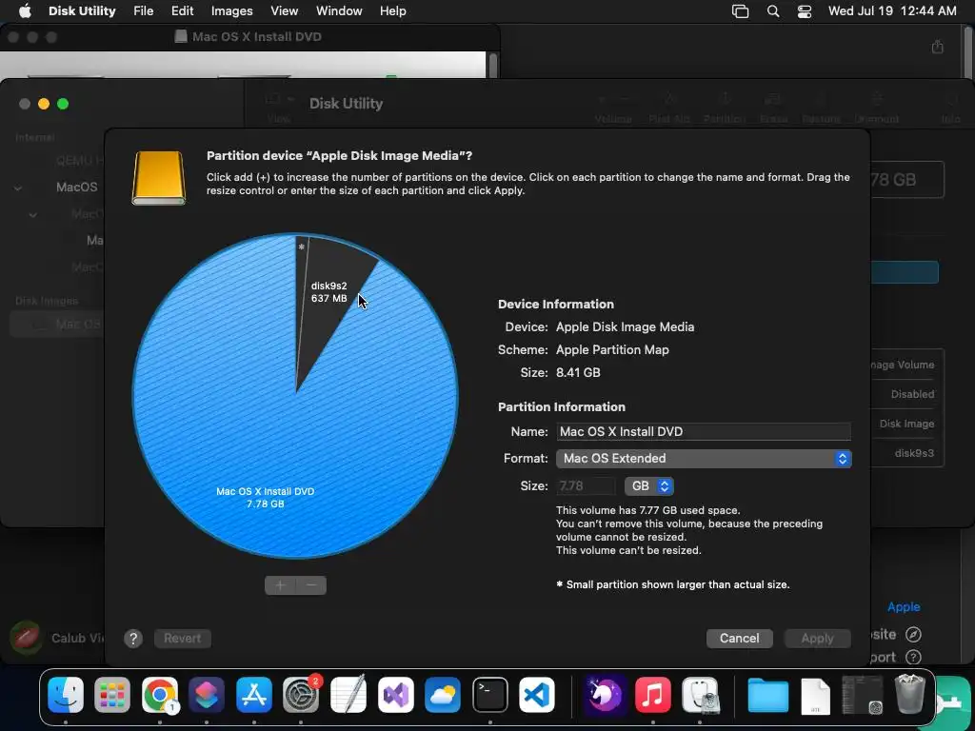The width and height of the screenshot is (975, 731).
Task: Open the GB size unit dropdown
Action: coord(648,486)
